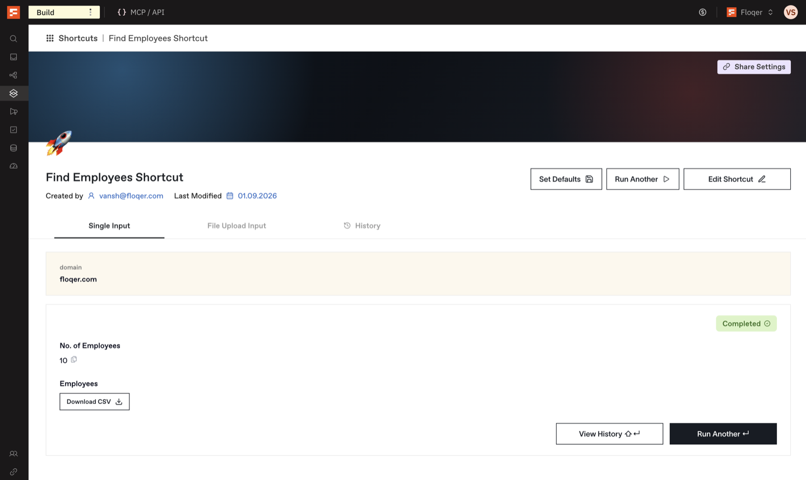The image size is (806, 480).
Task: Click the 01.09.2026 modified date
Action: pyautogui.click(x=257, y=195)
